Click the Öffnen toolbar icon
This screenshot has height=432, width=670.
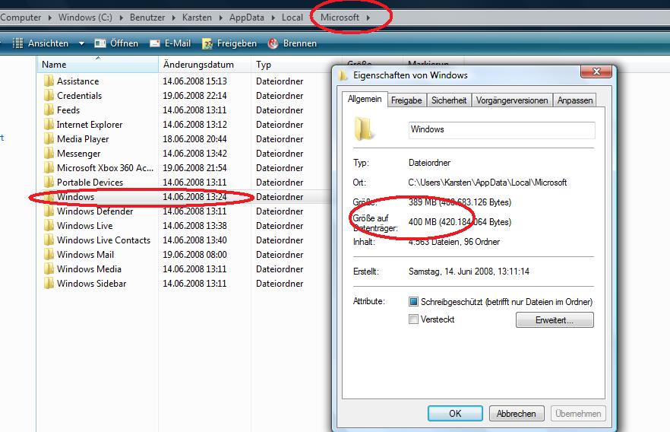tap(100, 43)
